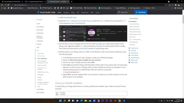The width and height of the screenshot is (184, 103).
Task: Open the Blog menu item
Action: point(73,12)
